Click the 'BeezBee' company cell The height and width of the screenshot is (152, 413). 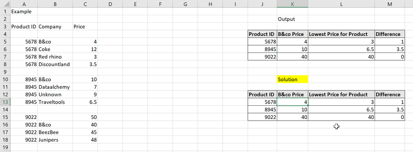click(x=55, y=132)
